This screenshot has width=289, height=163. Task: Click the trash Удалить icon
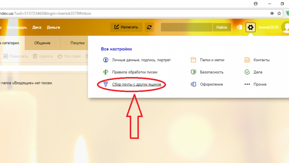pyautogui.click(x=35, y=56)
